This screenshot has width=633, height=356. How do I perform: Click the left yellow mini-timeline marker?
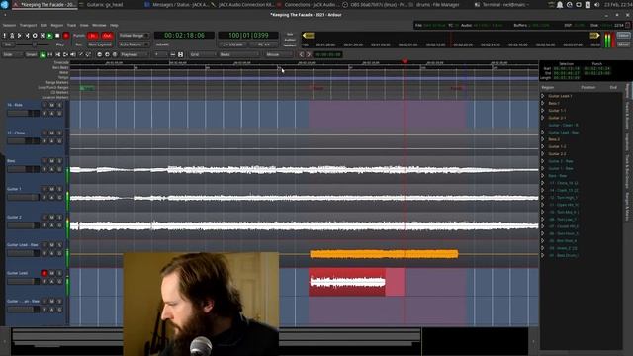[309, 36]
